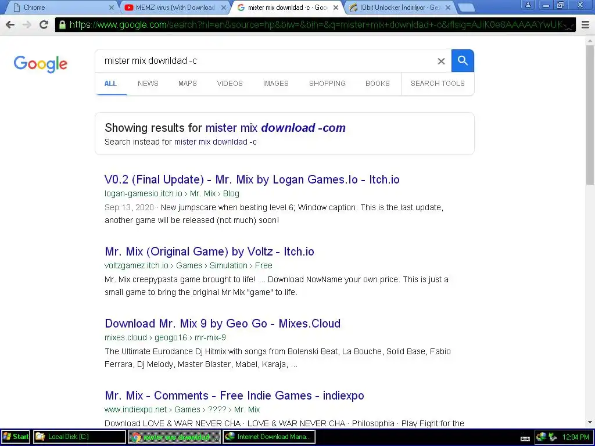Click the browser Back arrow

(10, 25)
